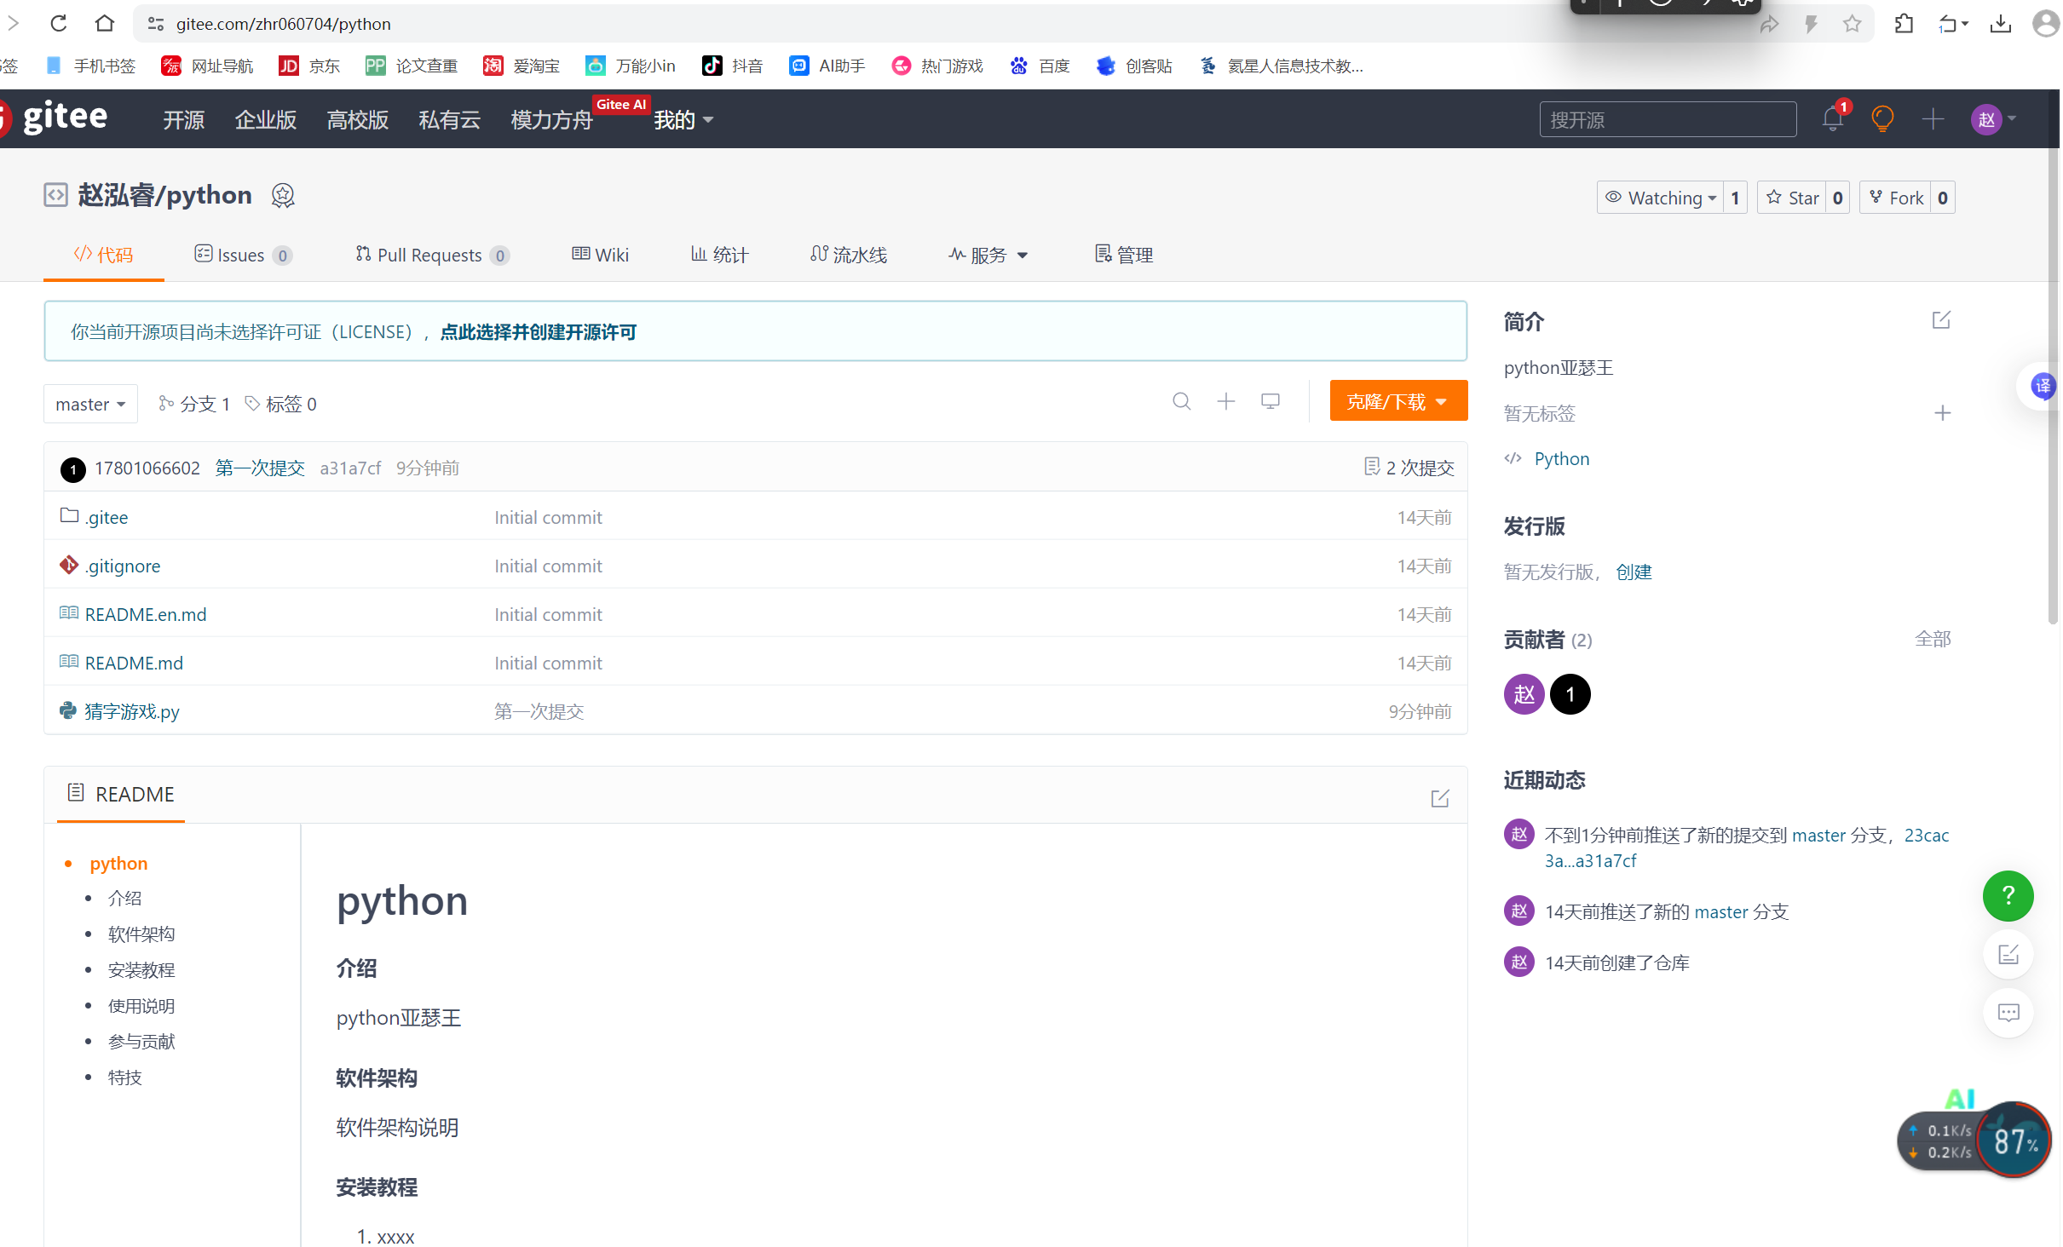Add a tag with the plus icon next to 暂无标签
The image size is (2063, 1247).
pos(1942,413)
